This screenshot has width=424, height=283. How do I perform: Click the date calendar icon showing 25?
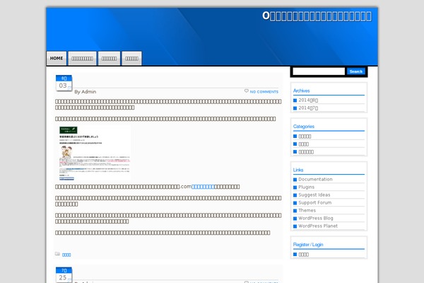64,275
